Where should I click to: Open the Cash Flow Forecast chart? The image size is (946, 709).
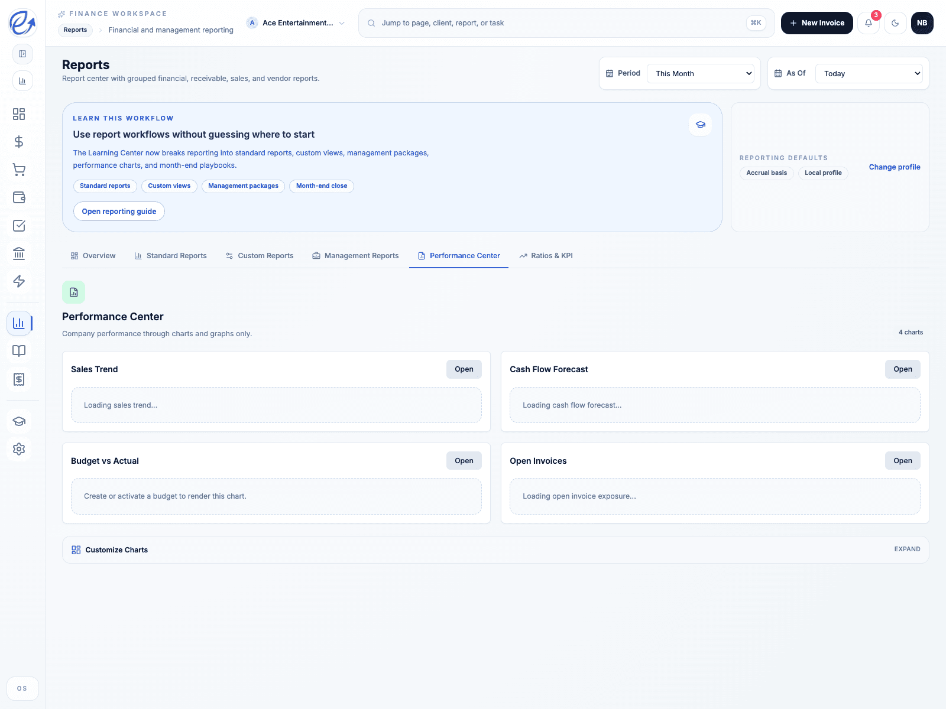902,369
